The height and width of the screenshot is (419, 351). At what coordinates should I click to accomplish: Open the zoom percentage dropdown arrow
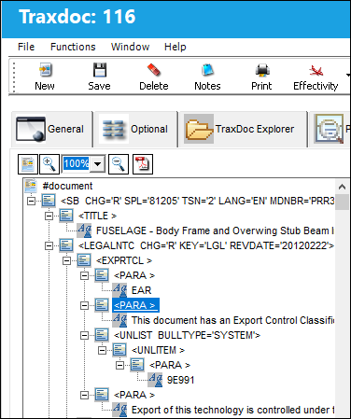98,164
